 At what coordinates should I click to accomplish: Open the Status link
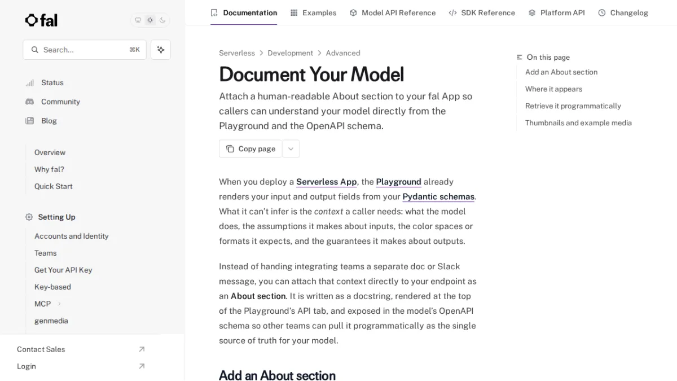point(52,82)
